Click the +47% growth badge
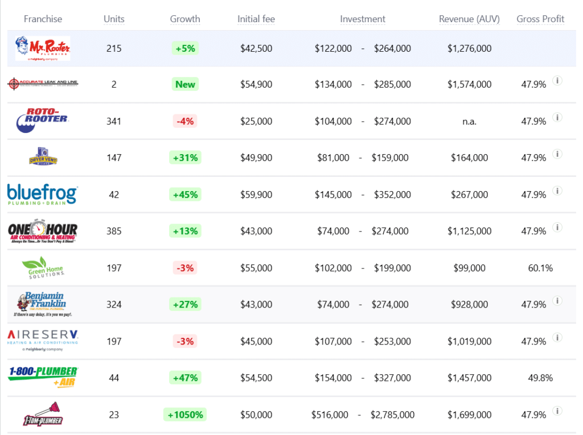Screen dimensions: 583x435 pyautogui.click(x=185, y=378)
